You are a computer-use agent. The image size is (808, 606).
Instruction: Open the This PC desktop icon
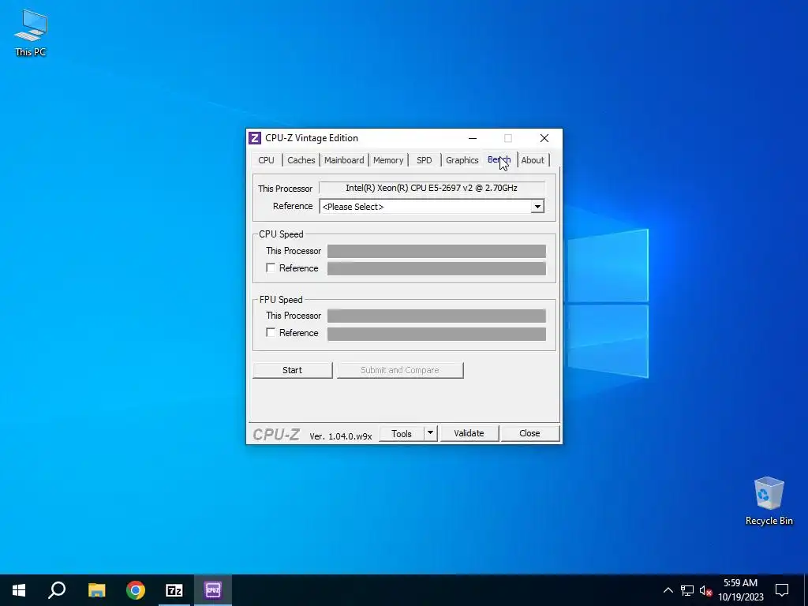31,33
